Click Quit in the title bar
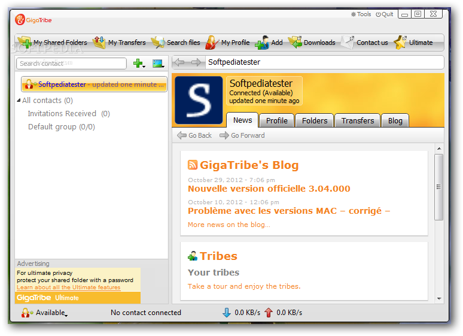 coord(385,14)
